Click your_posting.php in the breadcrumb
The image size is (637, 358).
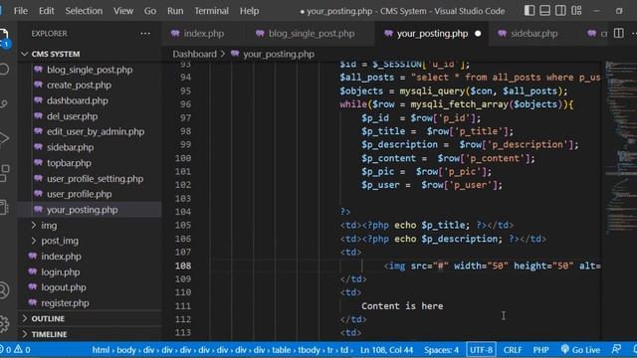279,54
